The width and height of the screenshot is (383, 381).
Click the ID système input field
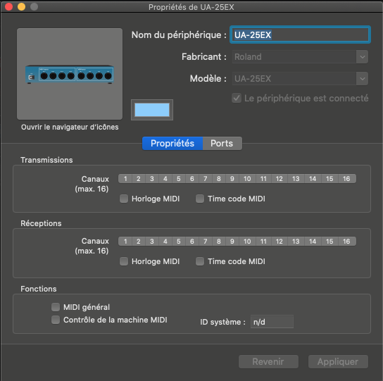272,322
